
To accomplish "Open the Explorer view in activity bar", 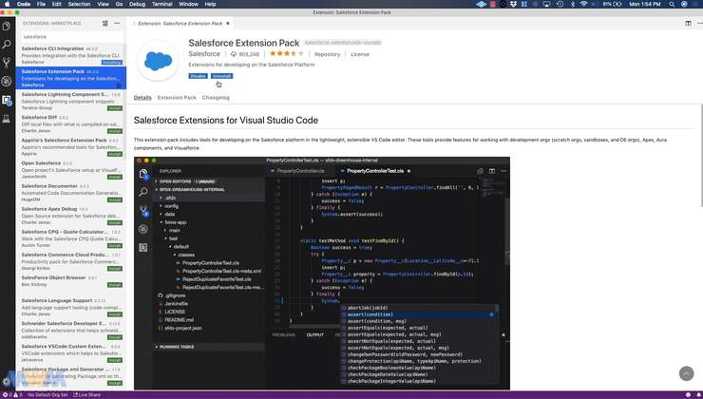I will pyautogui.click(x=7, y=26).
